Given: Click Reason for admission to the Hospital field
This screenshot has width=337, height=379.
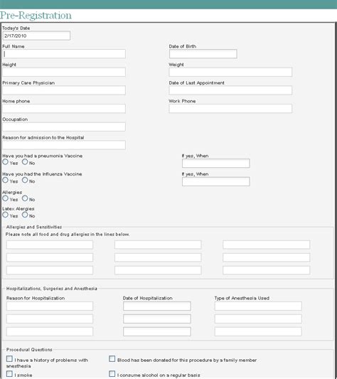Looking at the screenshot, I should (x=64, y=145).
